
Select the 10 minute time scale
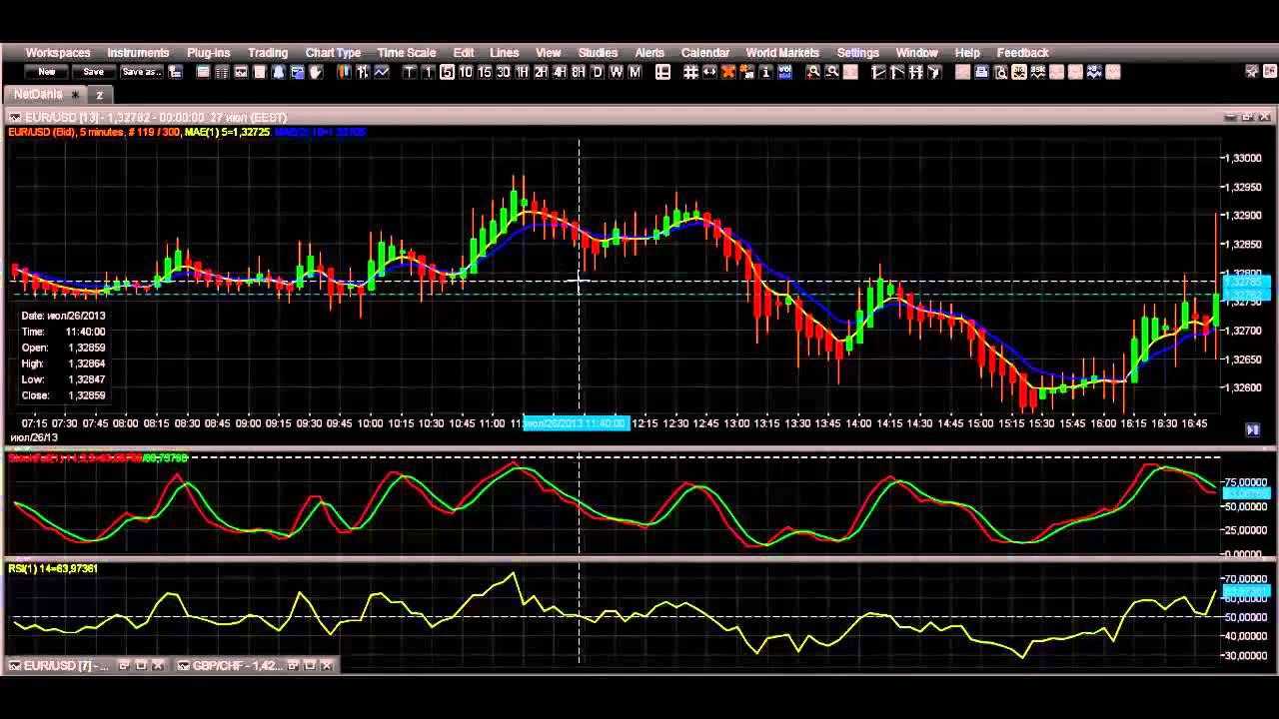(x=466, y=72)
